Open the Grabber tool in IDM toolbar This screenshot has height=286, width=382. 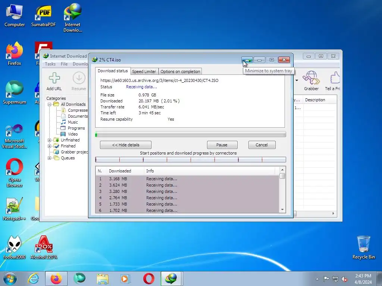click(x=311, y=78)
